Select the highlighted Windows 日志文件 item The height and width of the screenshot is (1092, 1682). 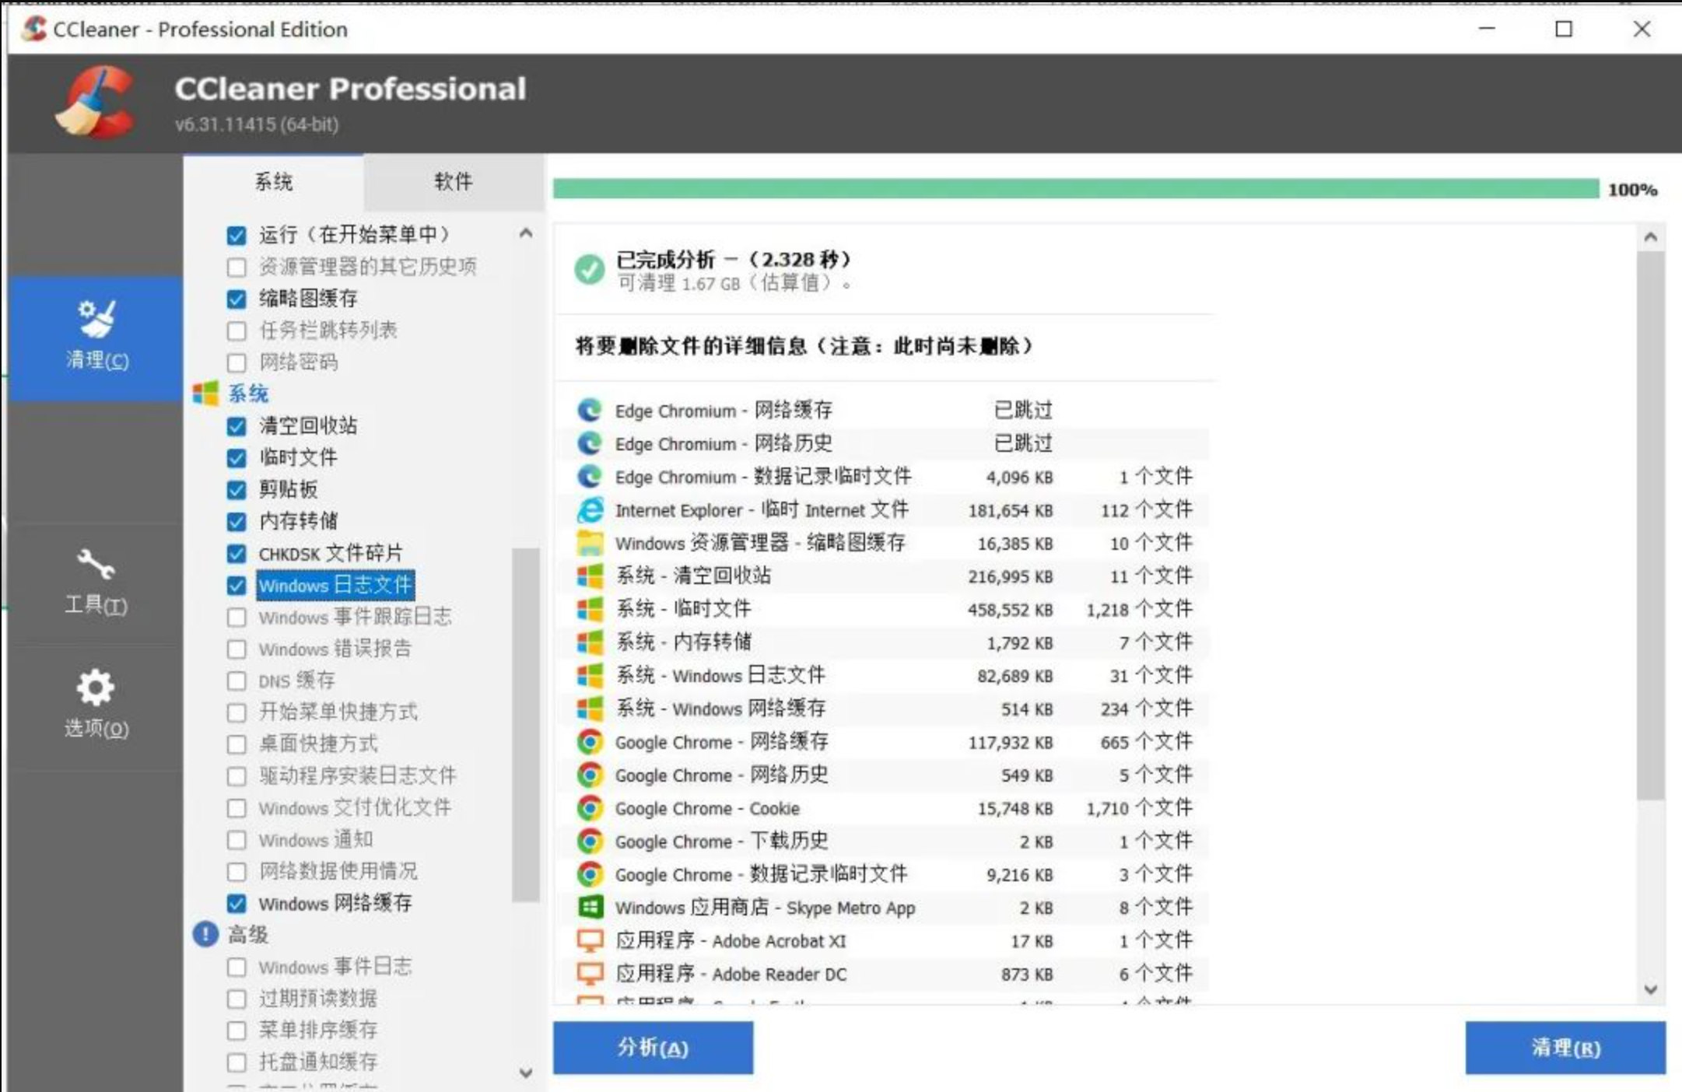[337, 586]
